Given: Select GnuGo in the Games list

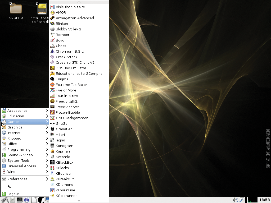Looking at the screenshot, I should tap(79, 123).
